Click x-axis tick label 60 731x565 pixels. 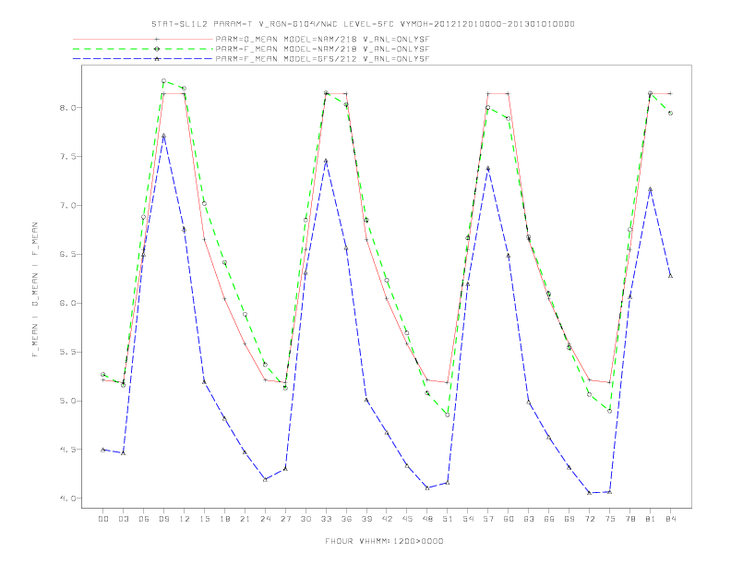pyautogui.click(x=509, y=519)
